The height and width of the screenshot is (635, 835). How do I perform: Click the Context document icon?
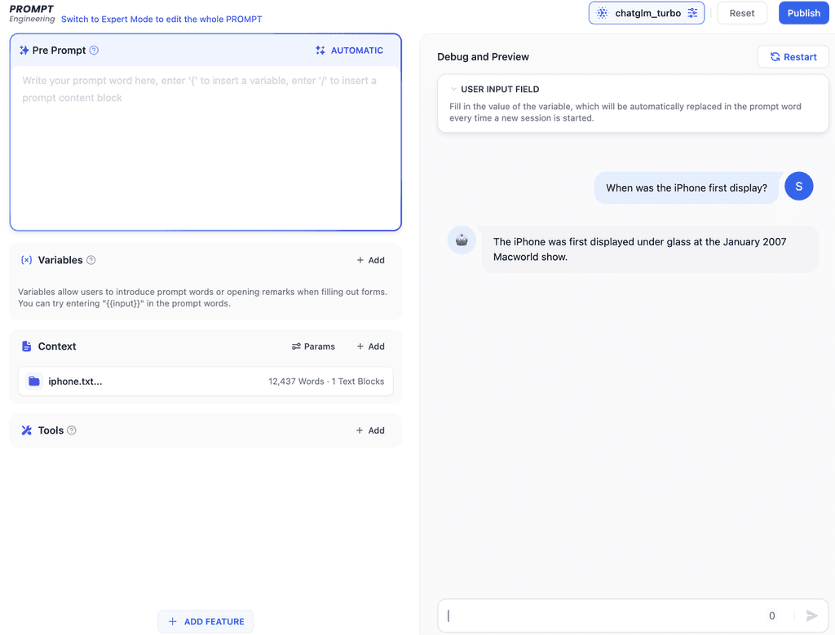(x=27, y=346)
